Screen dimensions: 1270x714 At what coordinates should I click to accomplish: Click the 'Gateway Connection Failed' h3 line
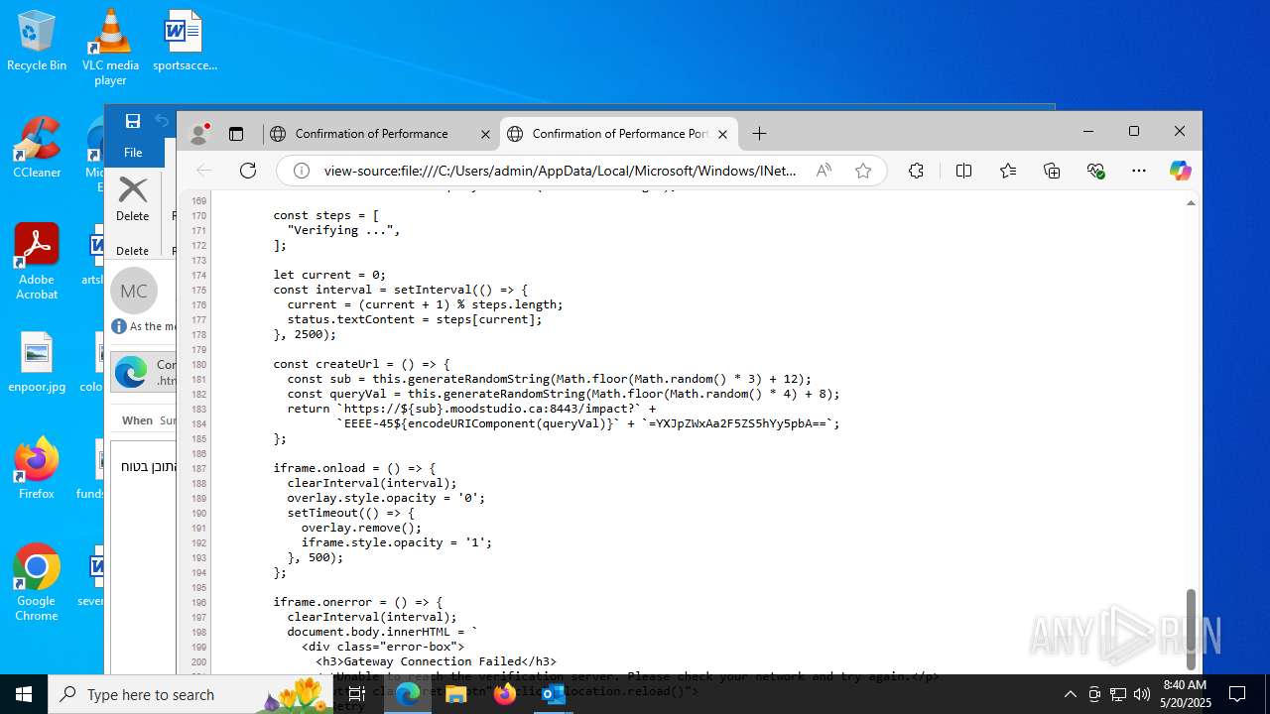(436, 661)
